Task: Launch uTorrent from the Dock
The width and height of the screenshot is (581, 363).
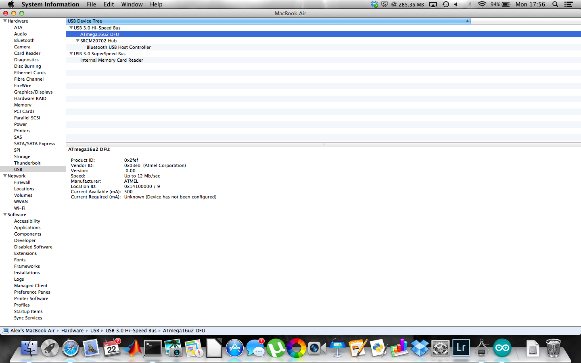Action: (x=276, y=348)
